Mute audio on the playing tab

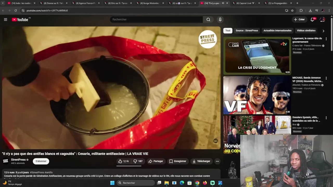(x=223, y=3)
